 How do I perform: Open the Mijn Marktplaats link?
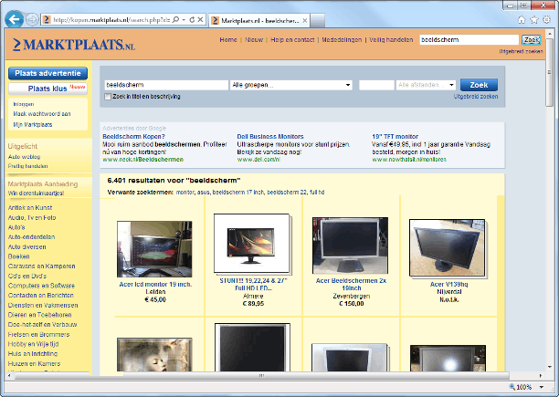coord(33,125)
